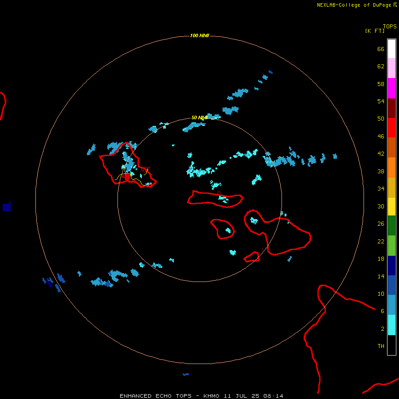Click the TOPS legend title
Screen dimensions: 399x399
point(390,27)
